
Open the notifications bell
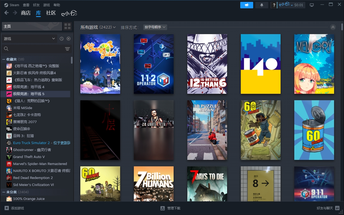(262, 5)
